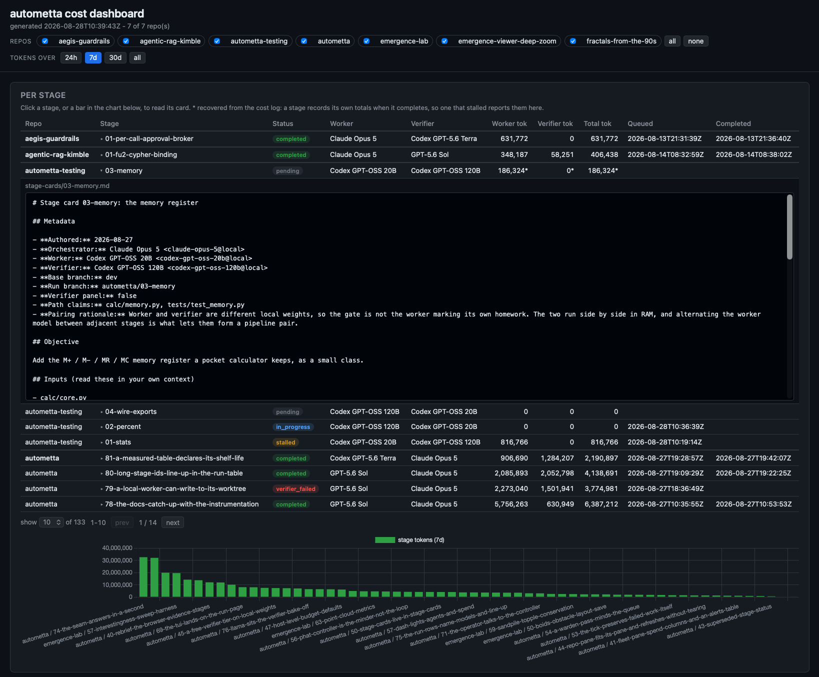Expand stage 81-a-measured-table-declares-its-shelf-life
The image size is (819, 677).
click(174, 458)
